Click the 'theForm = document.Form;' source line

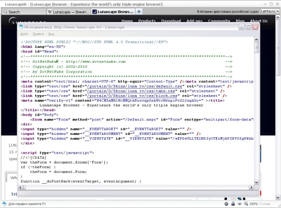click(58, 172)
